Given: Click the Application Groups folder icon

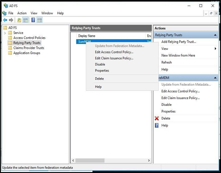Looking at the screenshot, I should coord(10,53).
